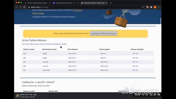Click the Maintenance status column header

[x=50, y=49]
